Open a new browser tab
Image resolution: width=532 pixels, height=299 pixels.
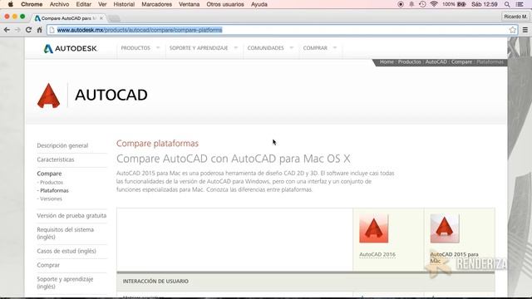click(115, 18)
